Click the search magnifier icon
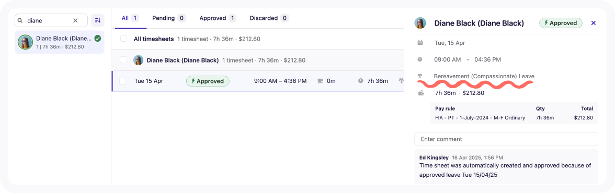 tap(20, 20)
